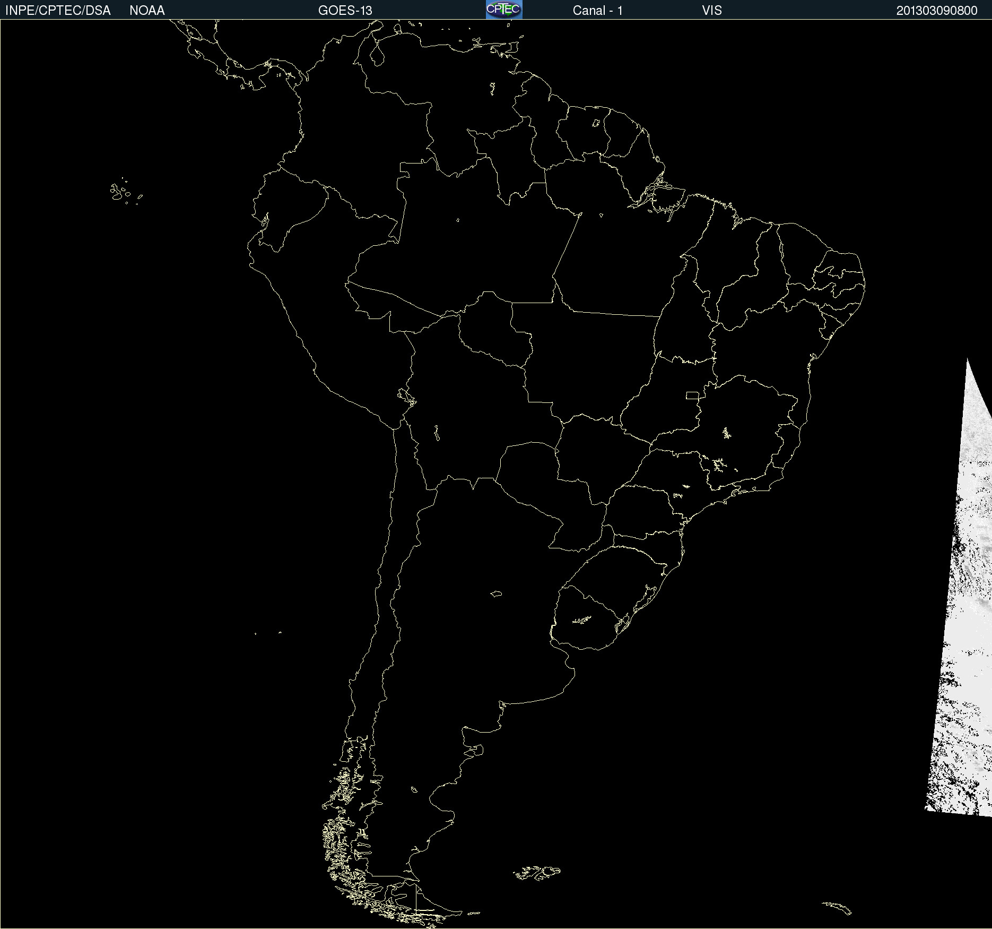The height and width of the screenshot is (929, 992).
Task: Click the INPE/CPTEC/DSA header label
Action: pyautogui.click(x=58, y=11)
